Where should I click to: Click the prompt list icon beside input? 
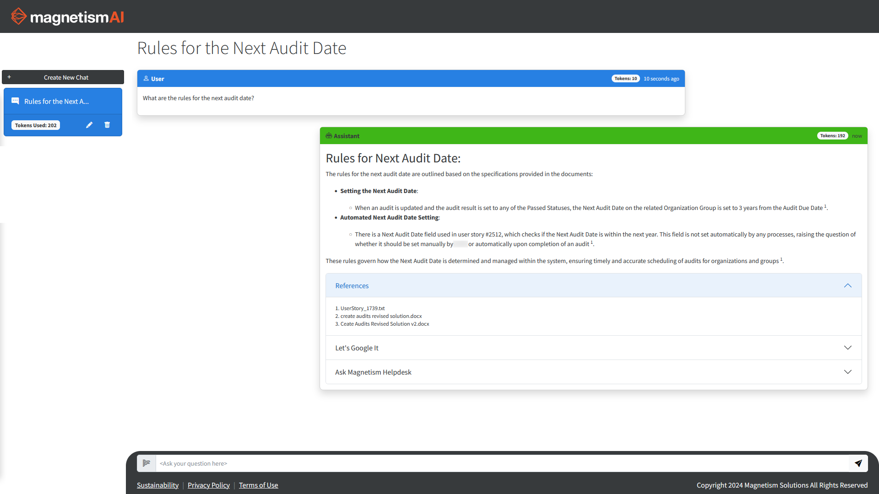[146, 463]
